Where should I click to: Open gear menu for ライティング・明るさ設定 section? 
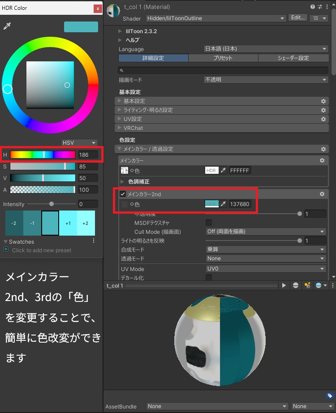tap(323, 110)
